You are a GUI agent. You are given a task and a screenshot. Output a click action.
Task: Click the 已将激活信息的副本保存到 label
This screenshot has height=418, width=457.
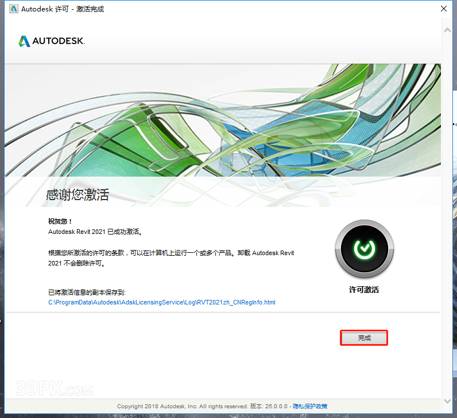coord(87,292)
